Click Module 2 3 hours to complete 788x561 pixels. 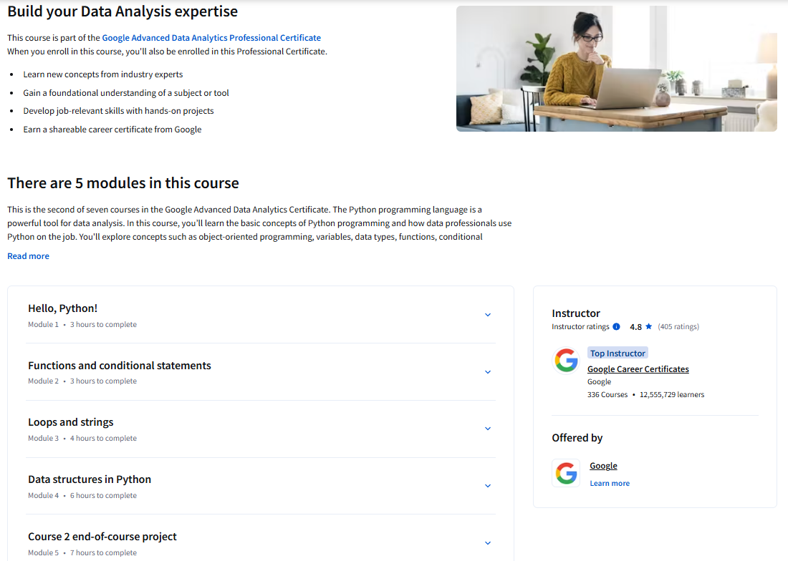[x=82, y=381]
